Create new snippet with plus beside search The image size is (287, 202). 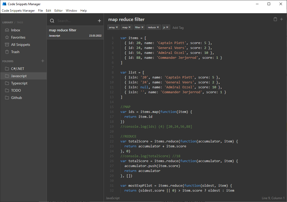pyautogui.click(x=99, y=21)
